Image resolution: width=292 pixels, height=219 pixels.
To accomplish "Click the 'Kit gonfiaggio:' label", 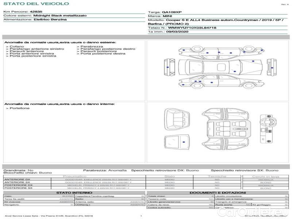I will pos(261,205).
